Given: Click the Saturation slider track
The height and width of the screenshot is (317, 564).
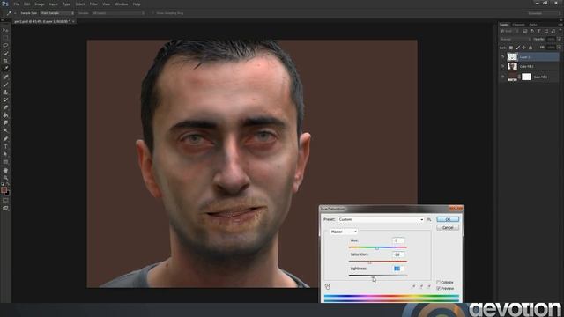Looking at the screenshot, I should coord(378,262).
